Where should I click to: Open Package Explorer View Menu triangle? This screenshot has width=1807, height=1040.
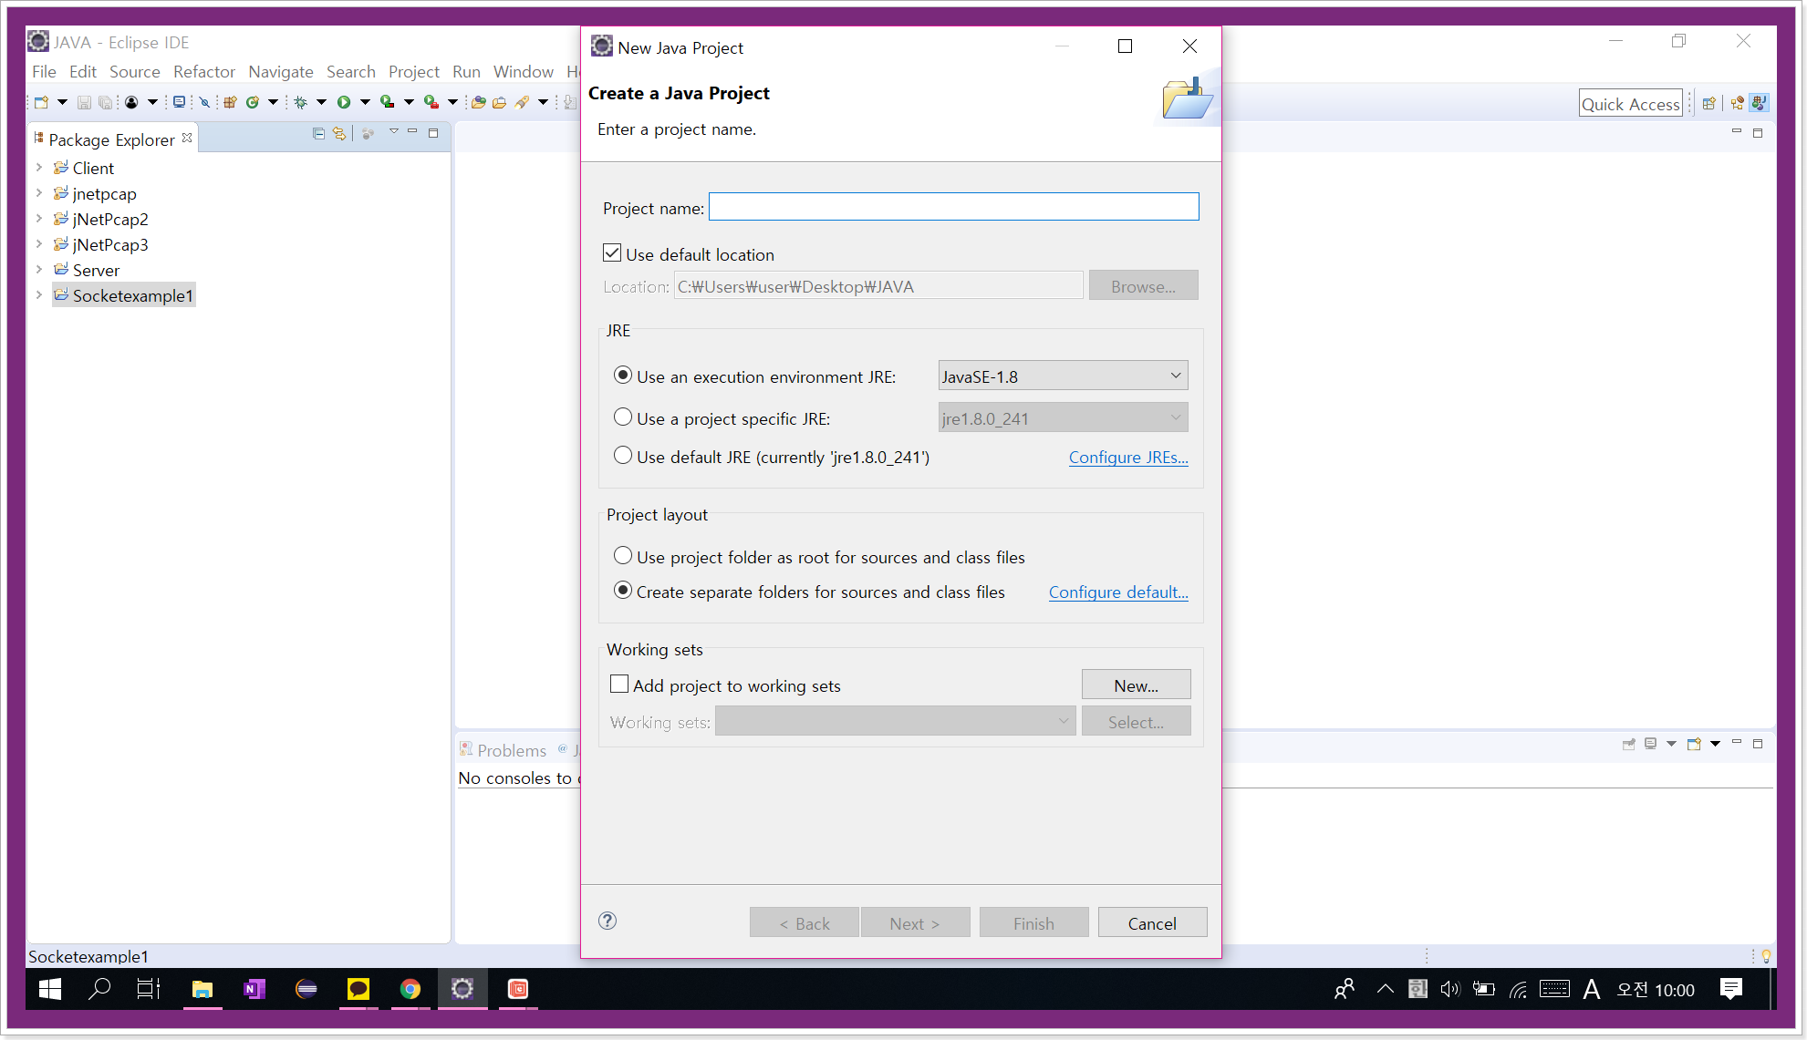click(394, 132)
